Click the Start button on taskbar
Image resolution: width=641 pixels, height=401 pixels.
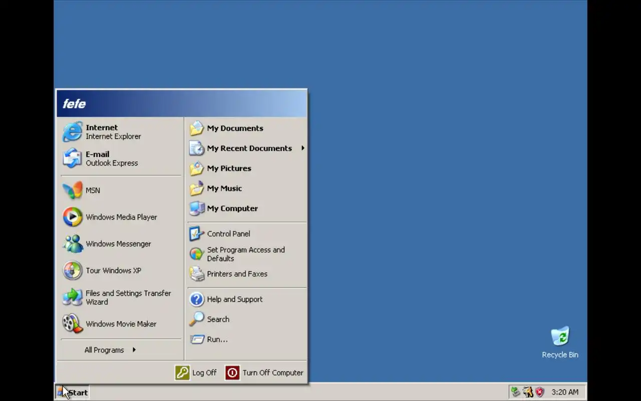(73, 392)
